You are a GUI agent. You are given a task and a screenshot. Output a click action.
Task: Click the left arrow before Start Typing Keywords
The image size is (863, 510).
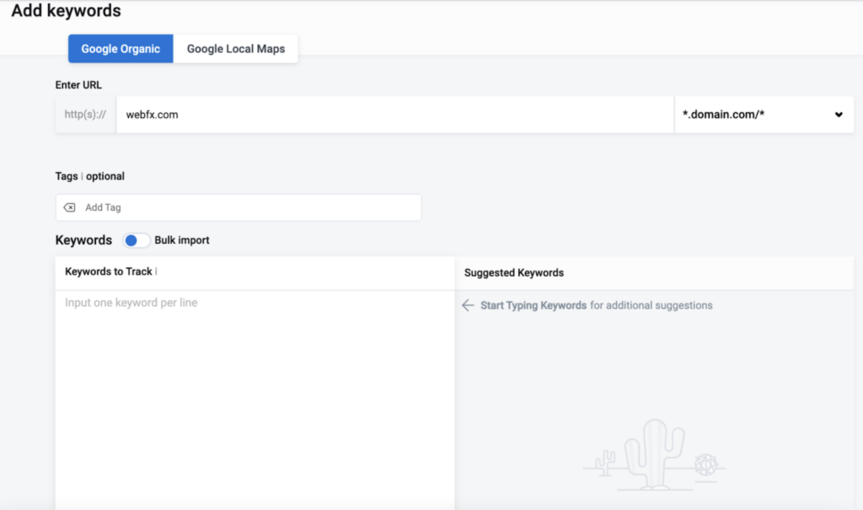469,305
